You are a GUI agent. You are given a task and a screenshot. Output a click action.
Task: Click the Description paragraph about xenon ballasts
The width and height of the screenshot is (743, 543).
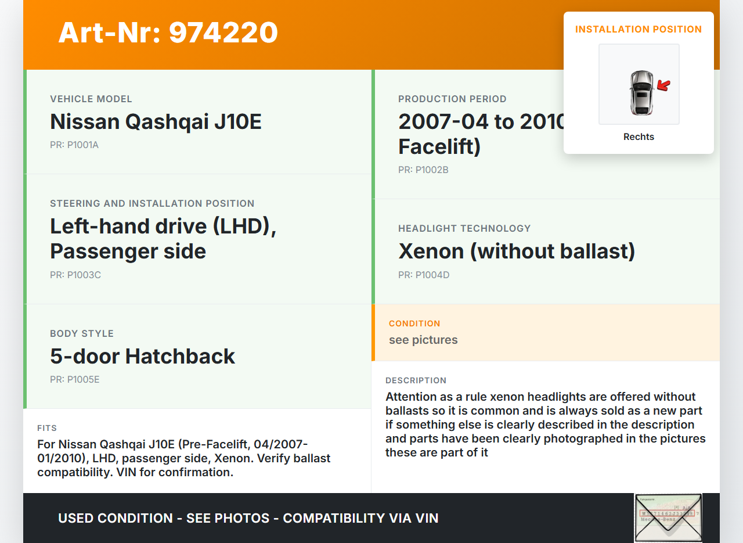pyautogui.click(x=545, y=425)
